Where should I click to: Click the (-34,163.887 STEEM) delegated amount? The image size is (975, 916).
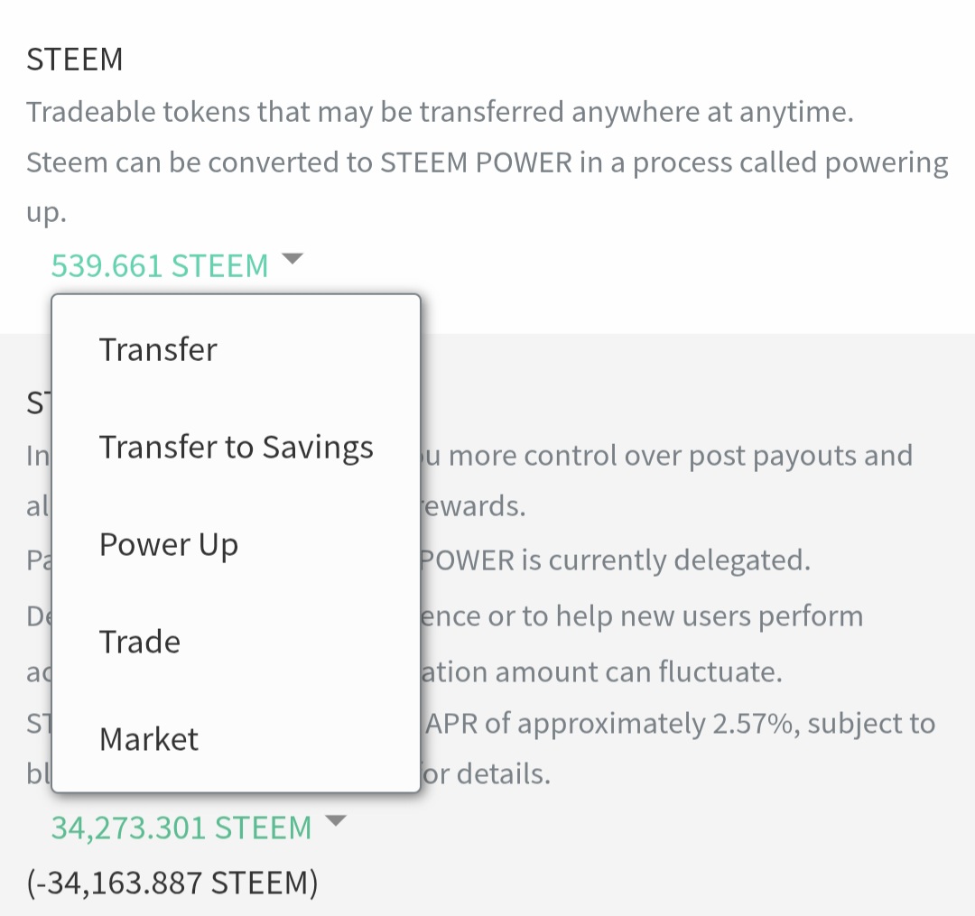click(x=172, y=884)
